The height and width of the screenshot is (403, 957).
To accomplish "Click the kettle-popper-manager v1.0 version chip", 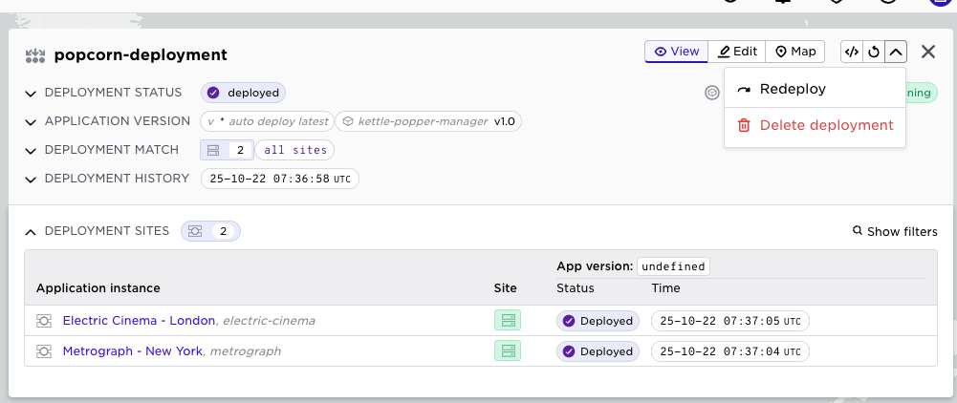I will (x=428, y=121).
